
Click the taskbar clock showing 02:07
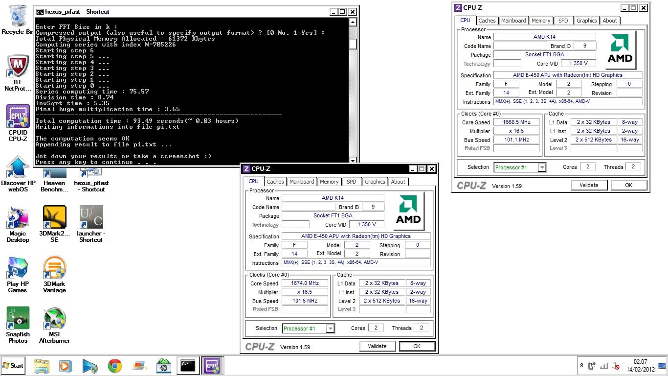point(640,366)
